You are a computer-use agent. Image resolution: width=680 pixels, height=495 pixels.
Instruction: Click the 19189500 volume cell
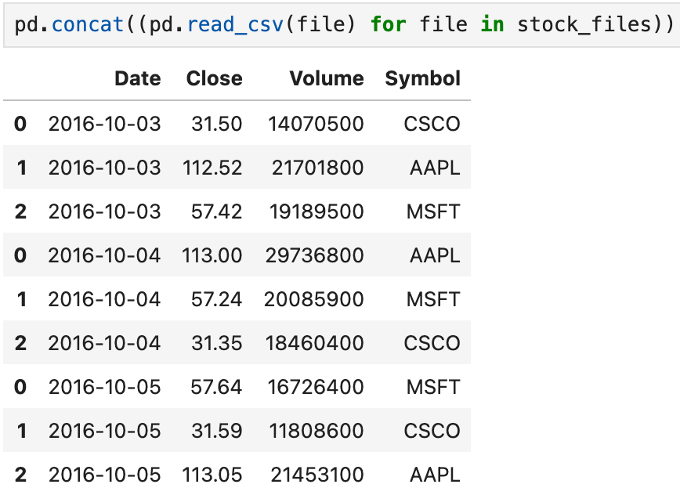pos(316,211)
